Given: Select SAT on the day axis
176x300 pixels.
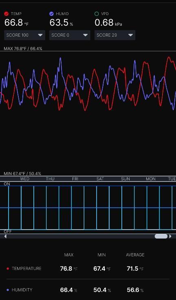Looking at the screenshot, I should tap(100, 179).
